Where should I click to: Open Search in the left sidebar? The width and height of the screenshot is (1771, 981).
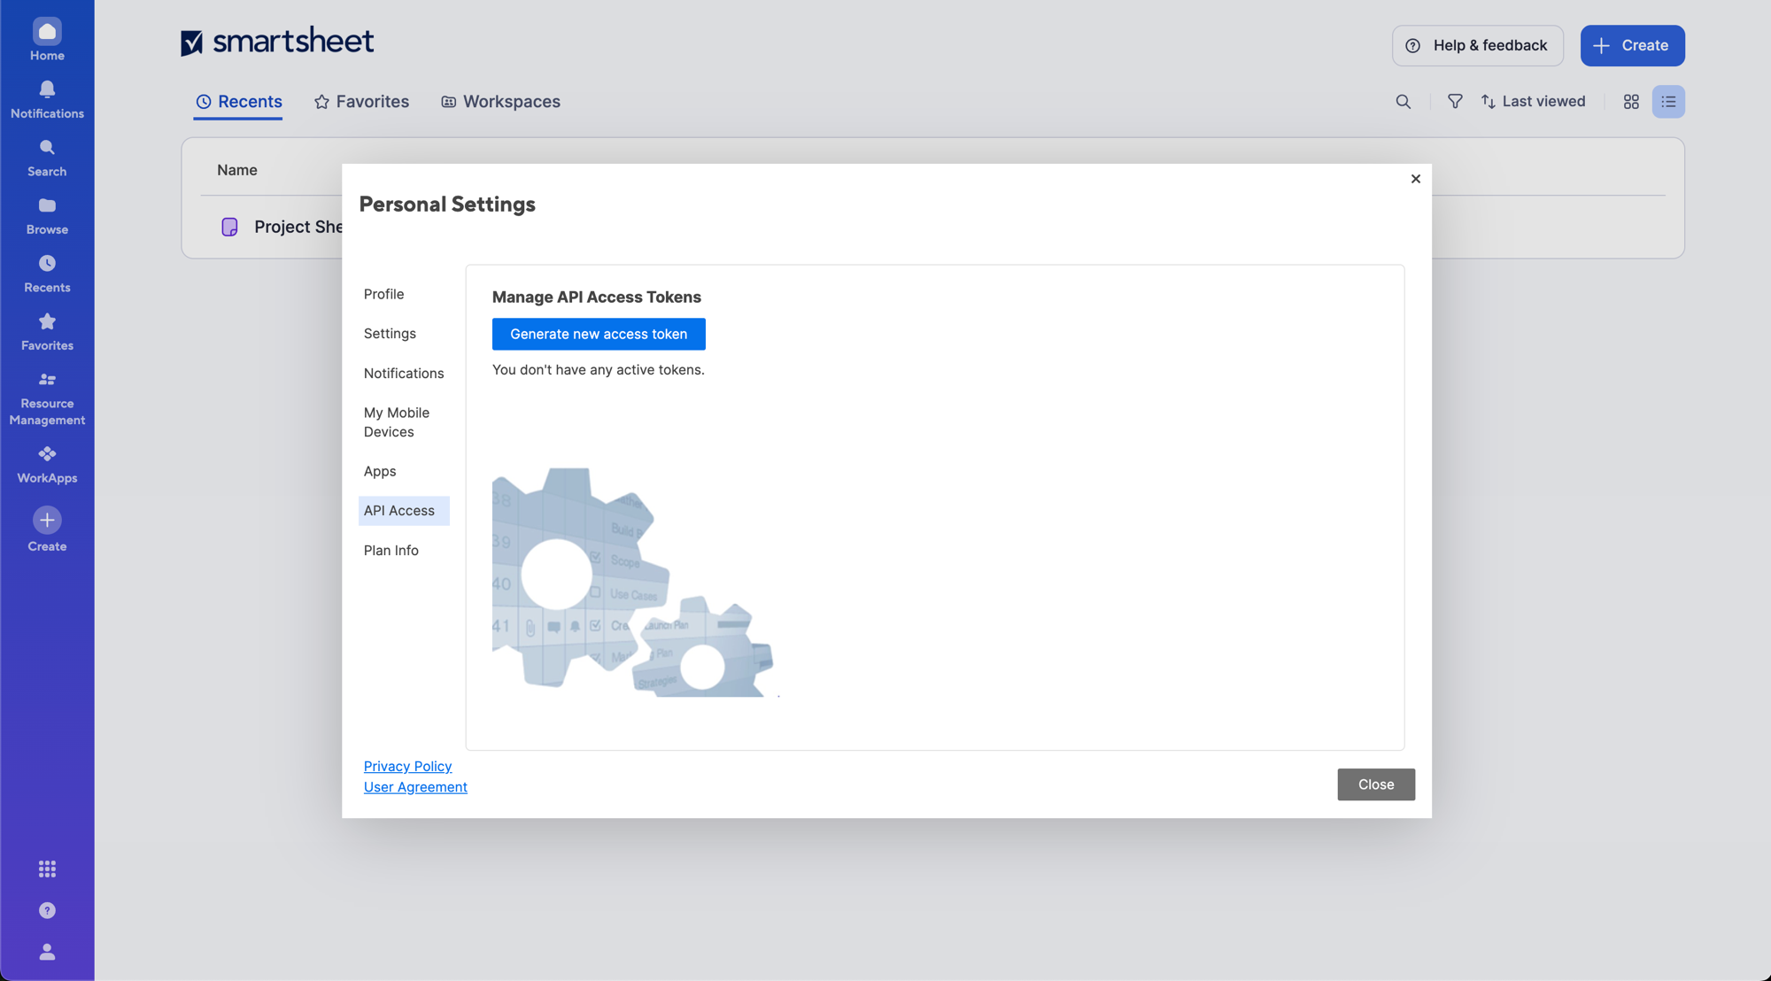point(47,157)
